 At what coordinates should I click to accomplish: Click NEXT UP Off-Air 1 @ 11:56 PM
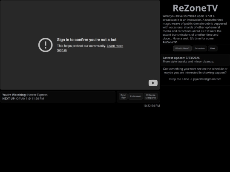pyautogui.click(x=23, y=99)
